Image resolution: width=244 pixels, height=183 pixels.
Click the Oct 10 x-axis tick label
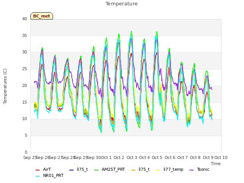[x=221, y=157]
